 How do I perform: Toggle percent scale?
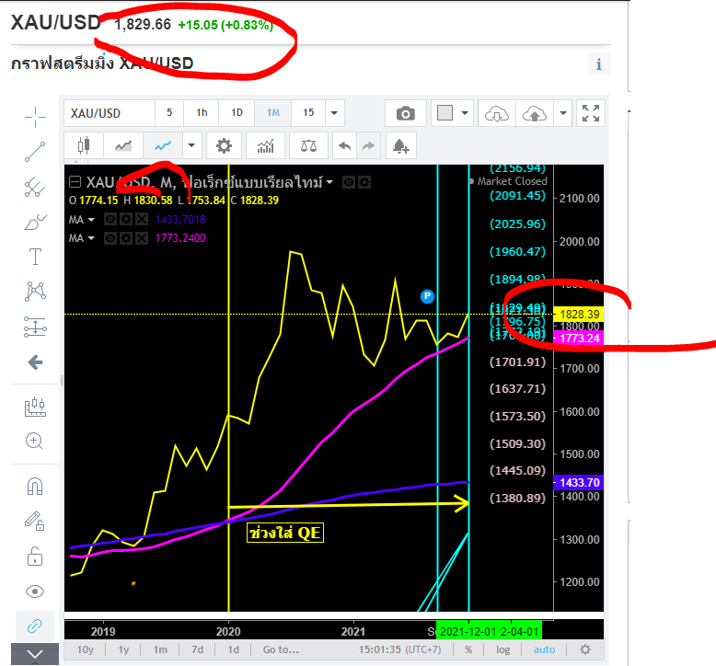coord(468,649)
